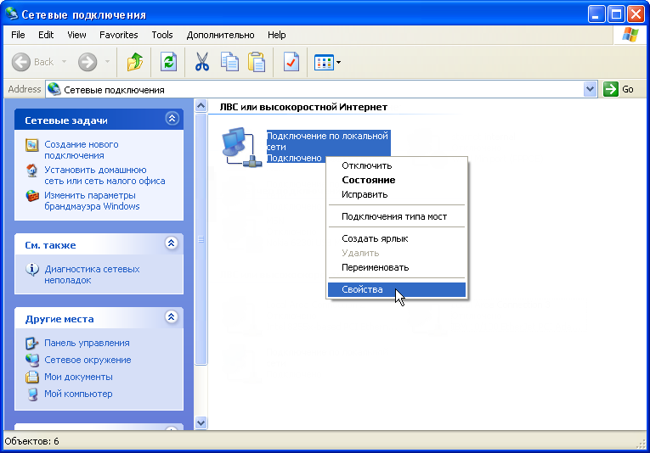Go up one folder level icon
650x453 pixels.
click(x=135, y=62)
